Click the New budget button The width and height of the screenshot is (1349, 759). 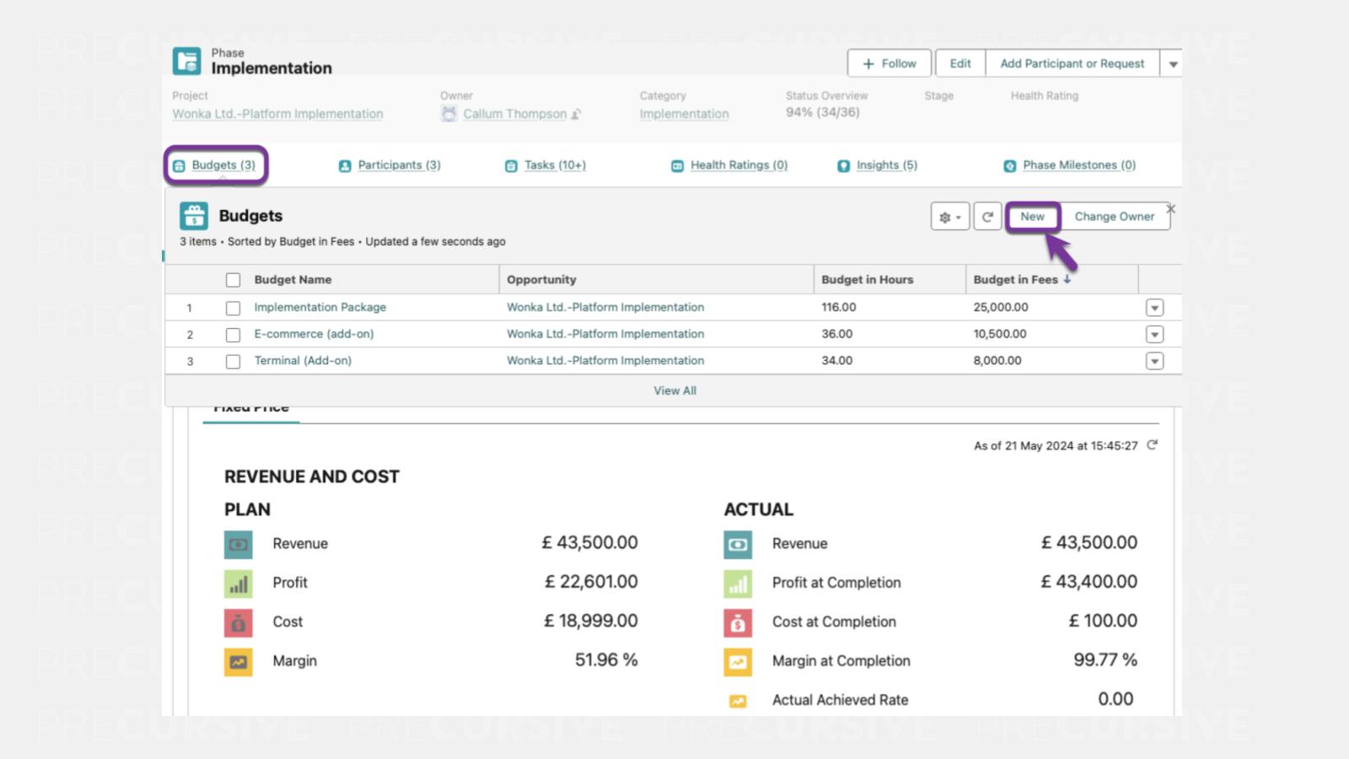click(1032, 217)
